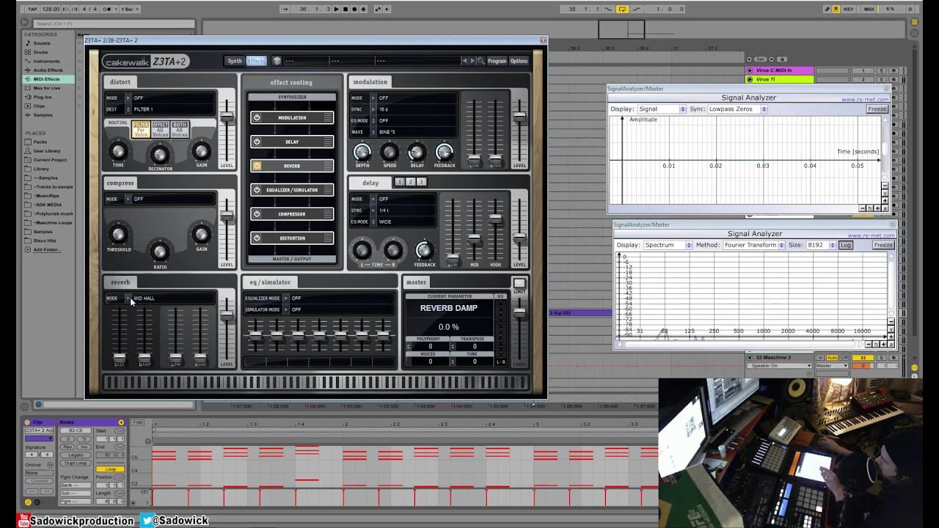
Task: Open the Sync dropdown showing Lowpass Zeros
Action: click(x=737, y=109)
